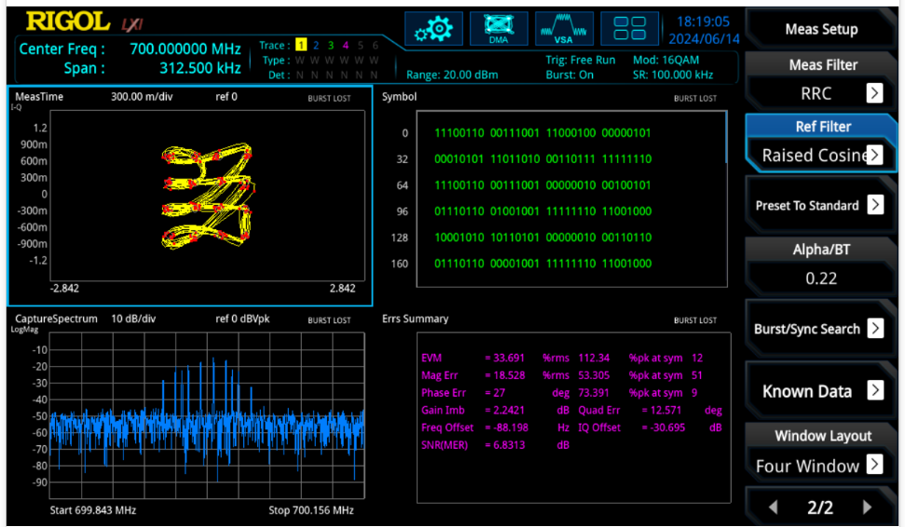Select the DMA mode icon
The height and width of the screenshot is (527, 905).
pyautogui.click(x=499, y=28)
